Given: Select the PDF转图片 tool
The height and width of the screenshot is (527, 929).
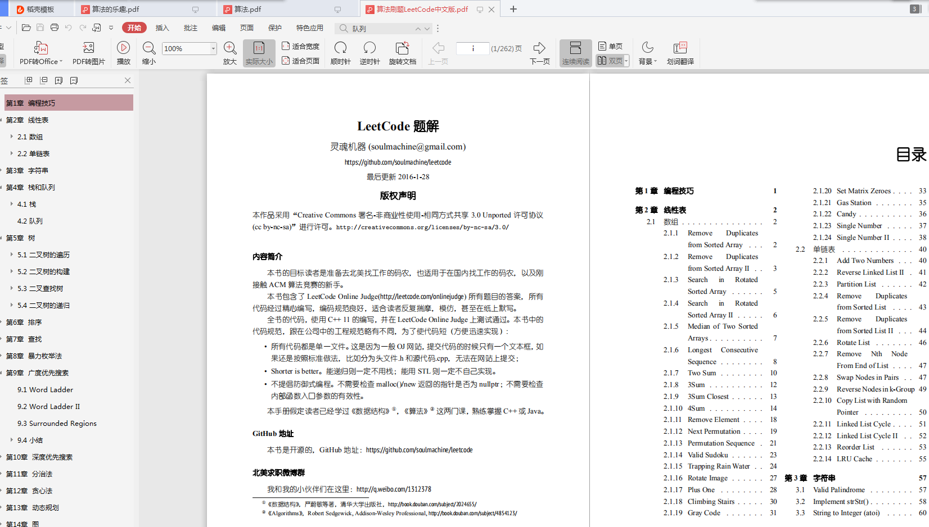Looking at the screenshot, I should 88,53.
